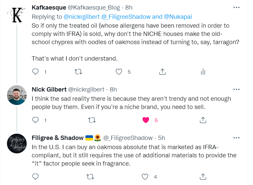253x185 pixels.
Task: Open more options on Kafkaesque's tweet
Action: [x=236, y=7]
